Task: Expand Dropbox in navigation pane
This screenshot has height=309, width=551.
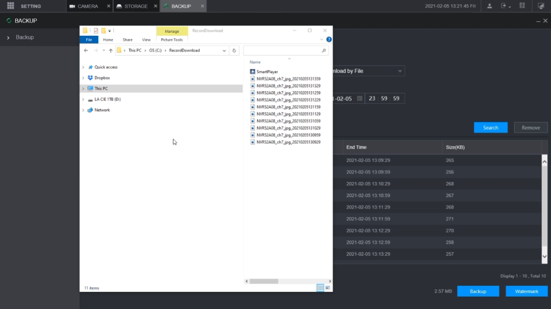Action: click(x=83, y=78)
